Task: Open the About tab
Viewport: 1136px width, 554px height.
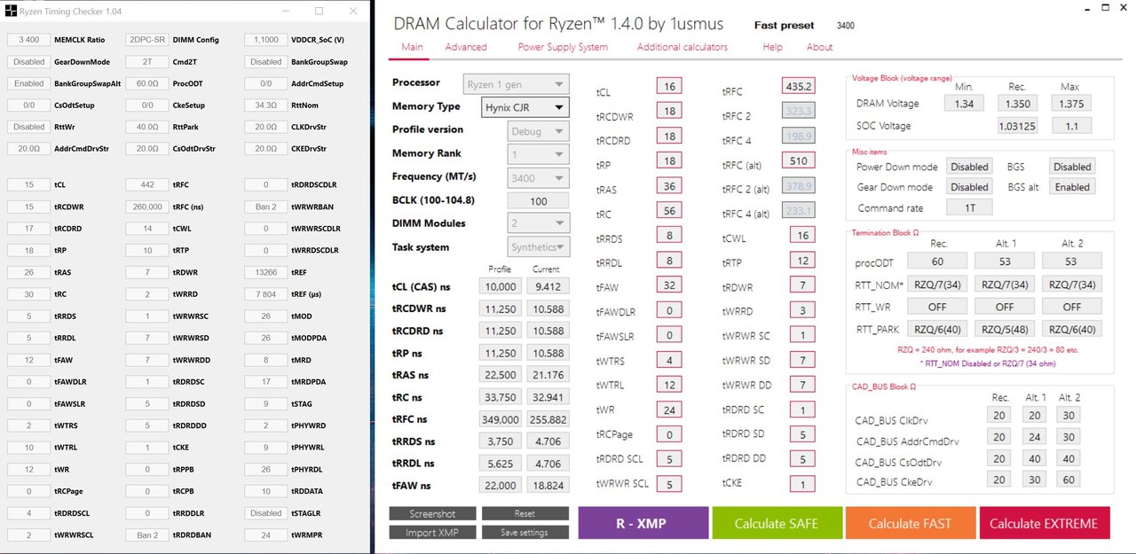Action: pyautogui.click(x=819, y=47)
